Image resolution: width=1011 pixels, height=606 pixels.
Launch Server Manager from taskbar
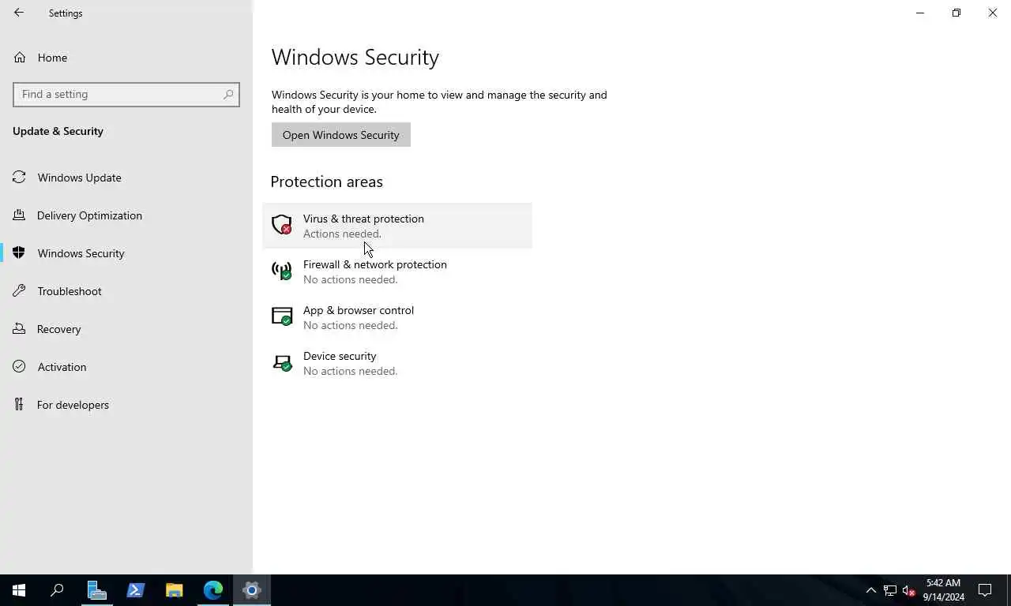(96, 590)
